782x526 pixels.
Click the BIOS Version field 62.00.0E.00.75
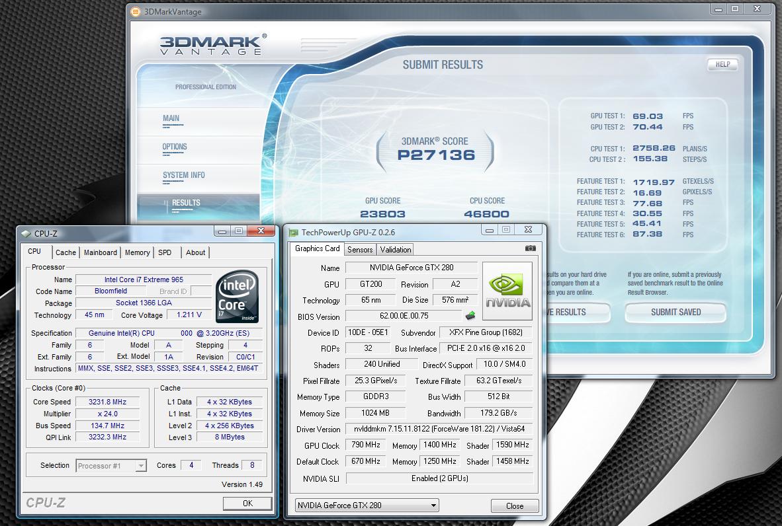(x=404, y=316)
